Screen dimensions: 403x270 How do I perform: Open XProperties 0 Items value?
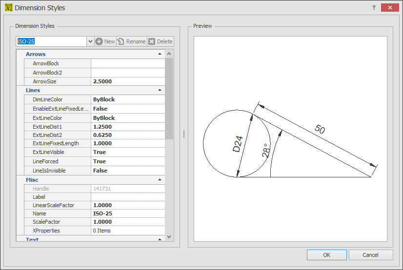(x=128, y=231)
